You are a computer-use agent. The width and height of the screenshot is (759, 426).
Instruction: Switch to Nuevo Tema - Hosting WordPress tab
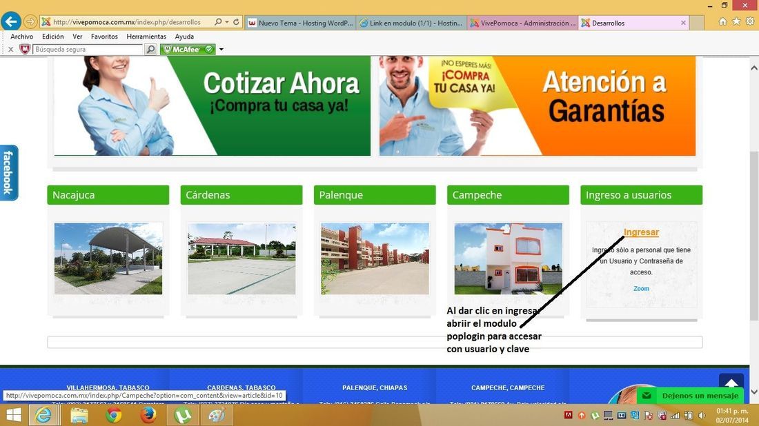click(x=301, y=23)
